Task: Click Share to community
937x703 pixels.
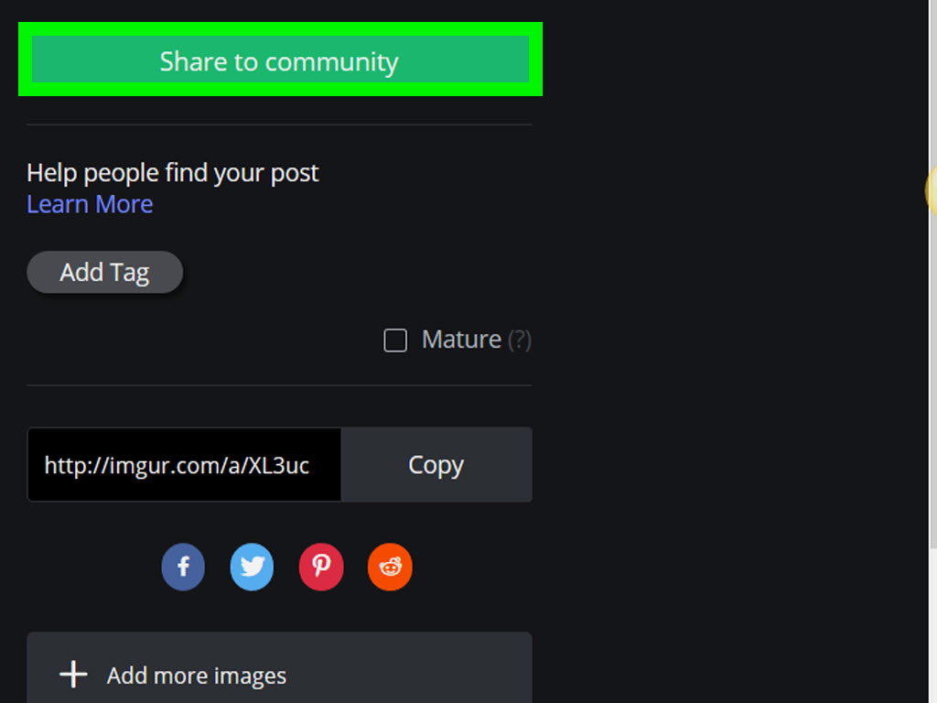Action: tap(279, 60)
